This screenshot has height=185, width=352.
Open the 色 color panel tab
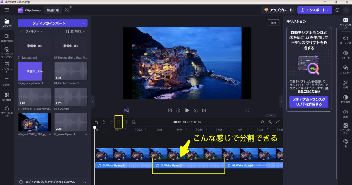click(345, 143)
